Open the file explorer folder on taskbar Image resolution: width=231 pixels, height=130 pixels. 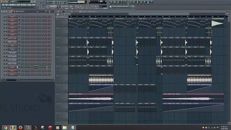pos(65,127)
